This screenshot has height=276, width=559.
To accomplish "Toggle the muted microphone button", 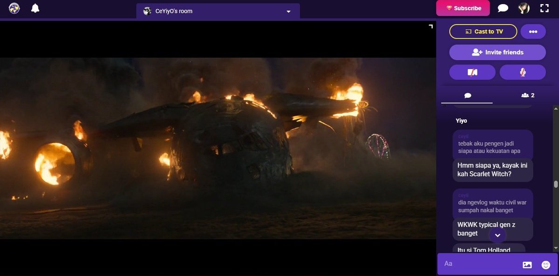I will click(x=522, y=72).
